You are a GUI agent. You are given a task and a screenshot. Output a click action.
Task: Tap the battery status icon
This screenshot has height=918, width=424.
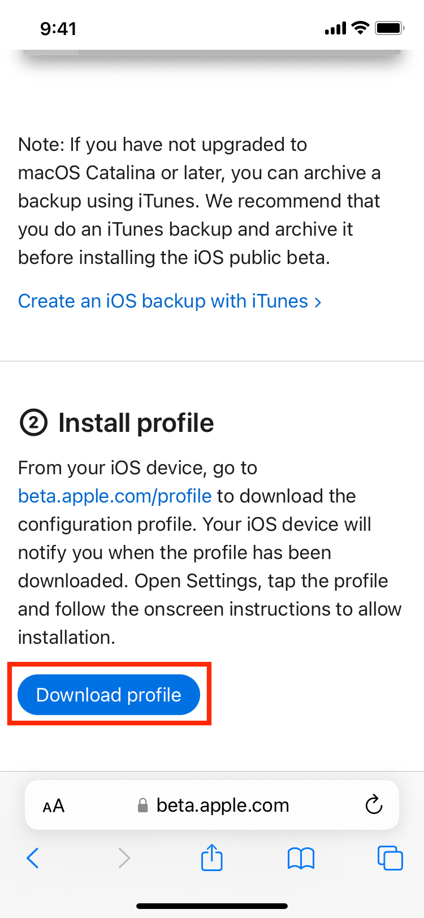(x=390, y=28)
